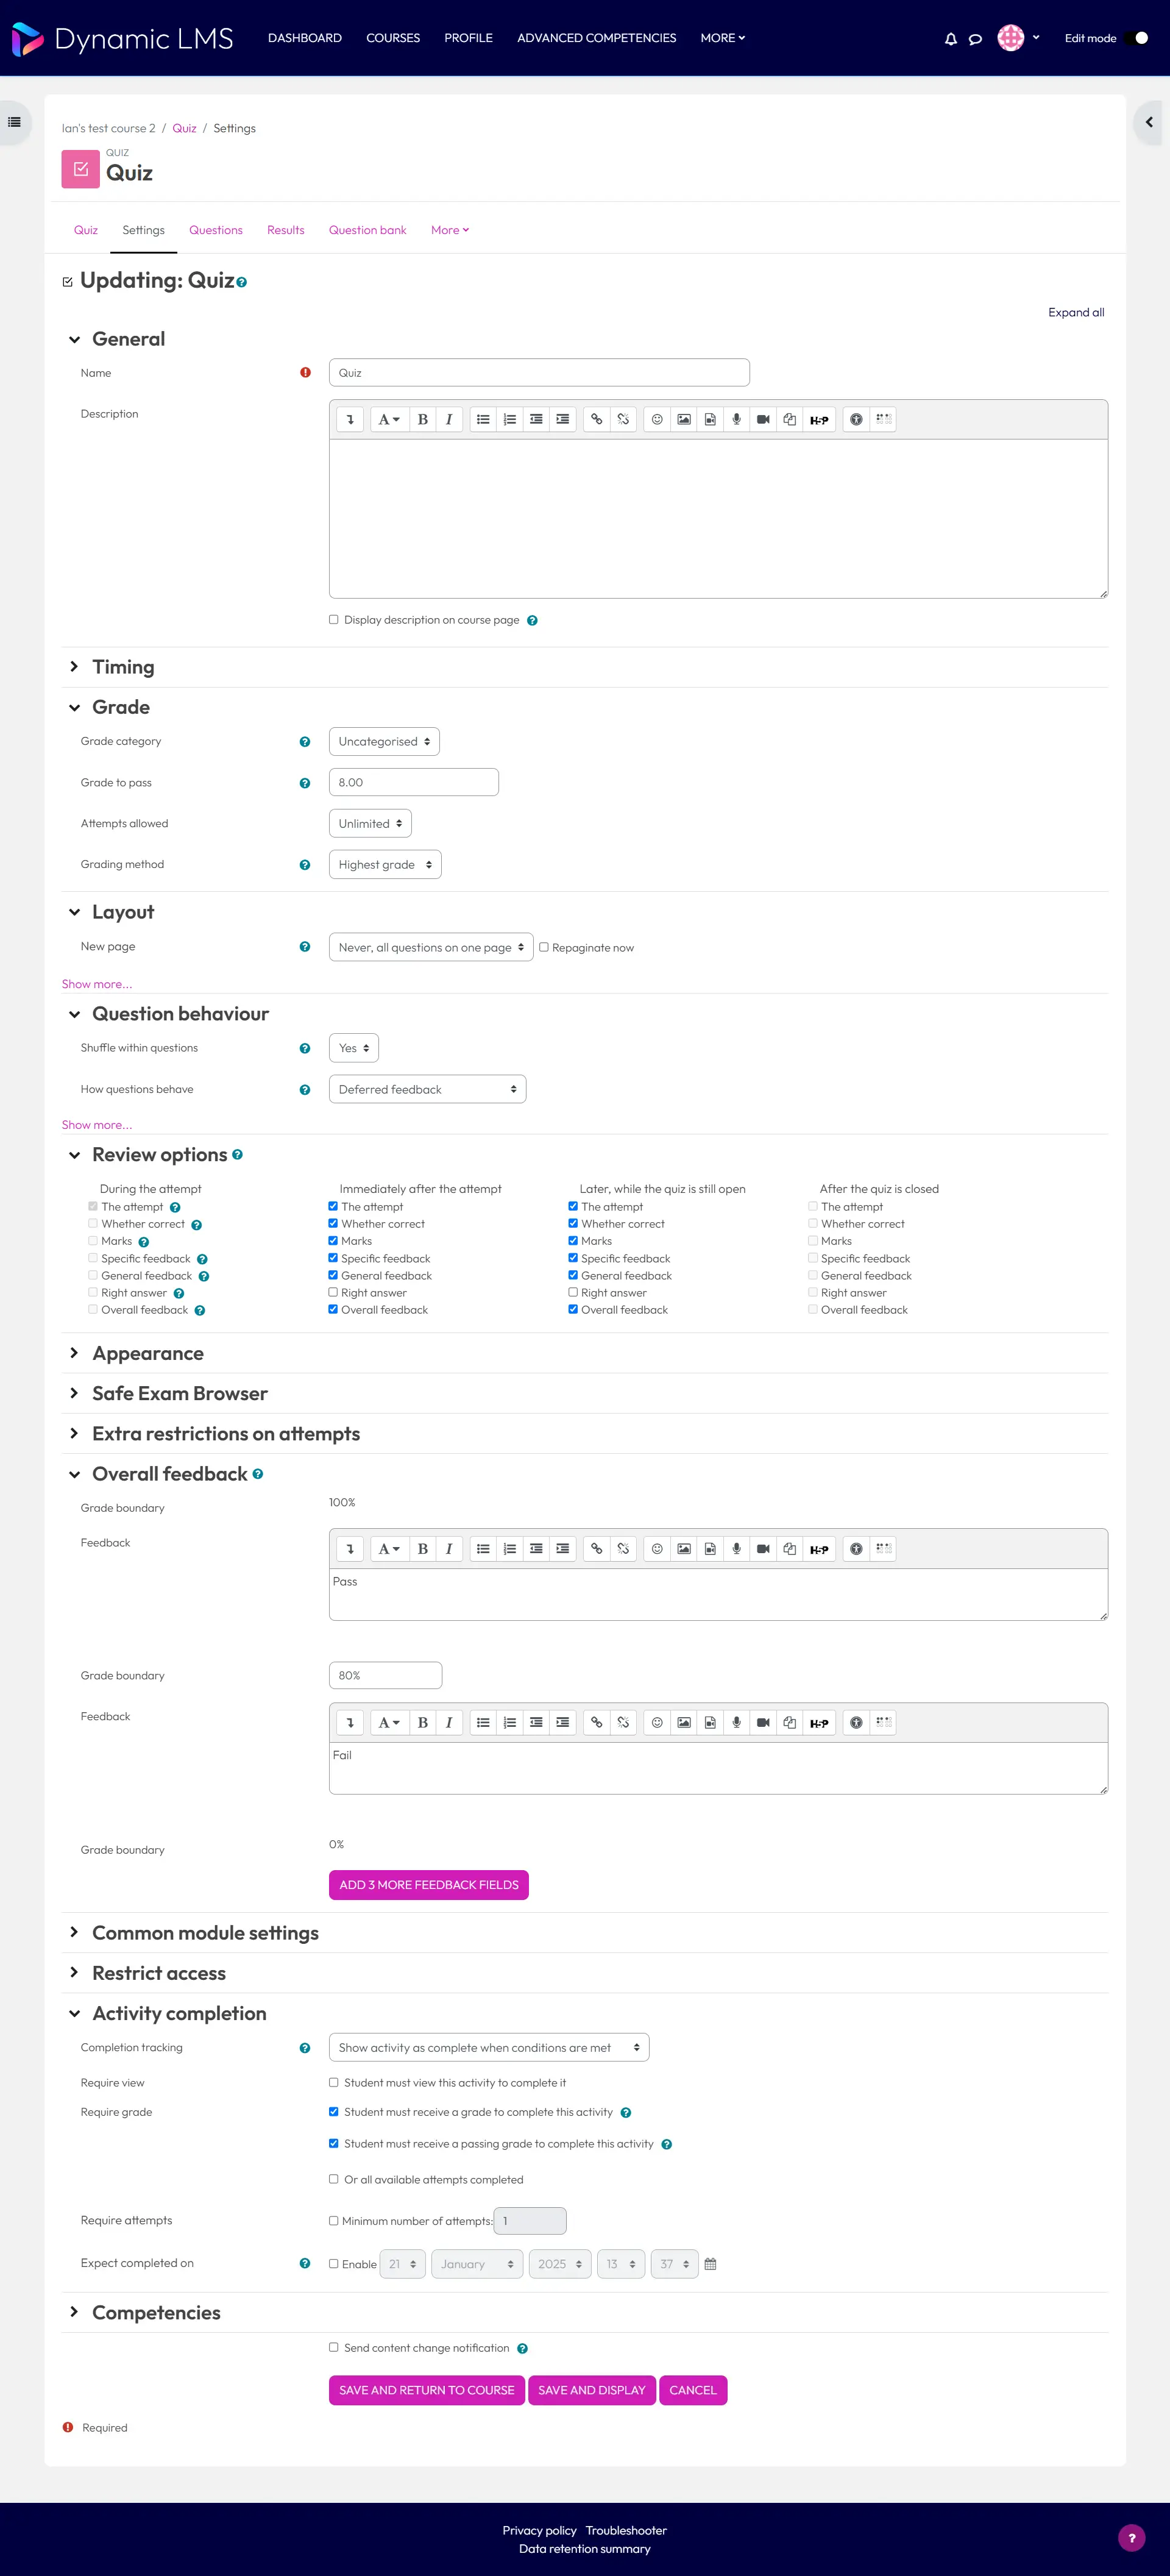
Task: Click Bold in the Description editor toolbar
Action: click(422, 419)
